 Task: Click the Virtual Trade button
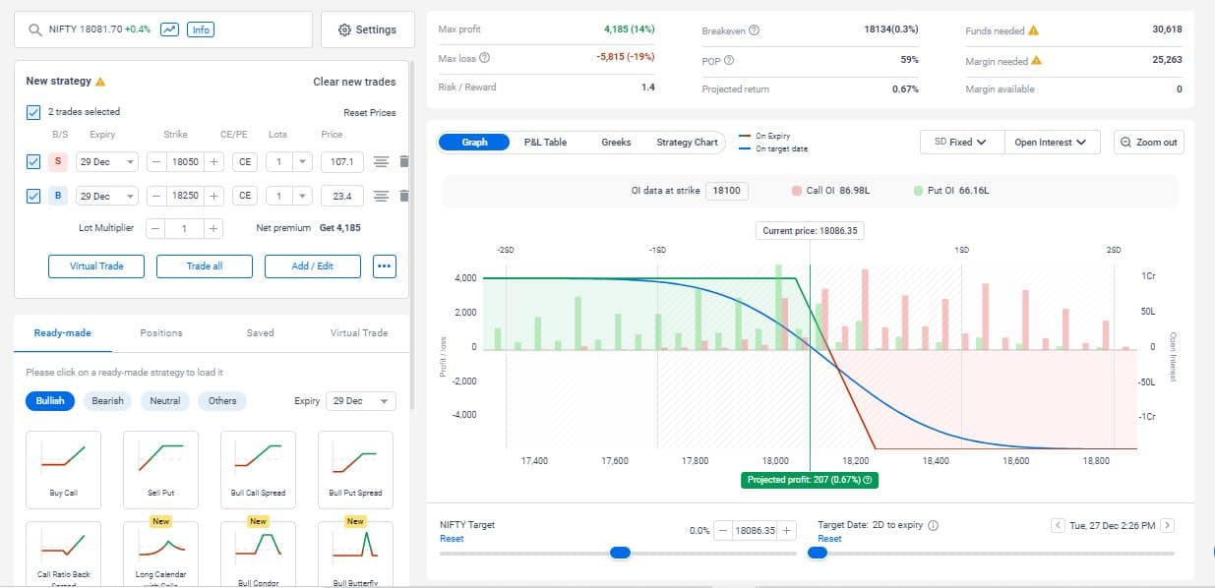click(95, 265)
